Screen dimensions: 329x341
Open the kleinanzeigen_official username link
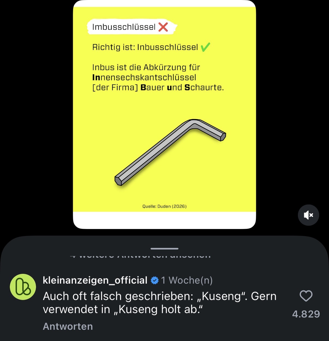[x=95, y=280]
